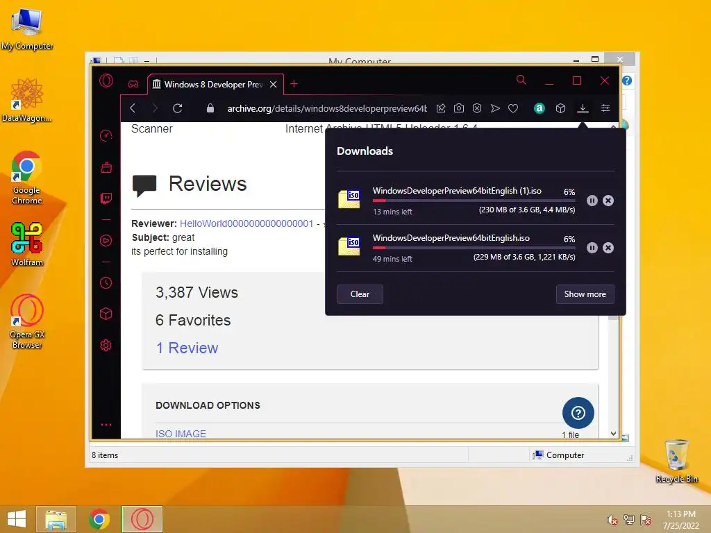Click iso file icon of second download
Image resolution: width=711 pixels, height=533 pixels.
tap(349, 246)
